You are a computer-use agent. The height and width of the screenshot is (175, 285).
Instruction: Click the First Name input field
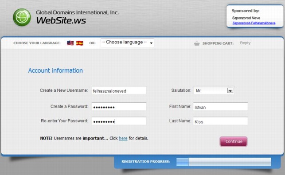pyautogui.click(x=220, y=107)
